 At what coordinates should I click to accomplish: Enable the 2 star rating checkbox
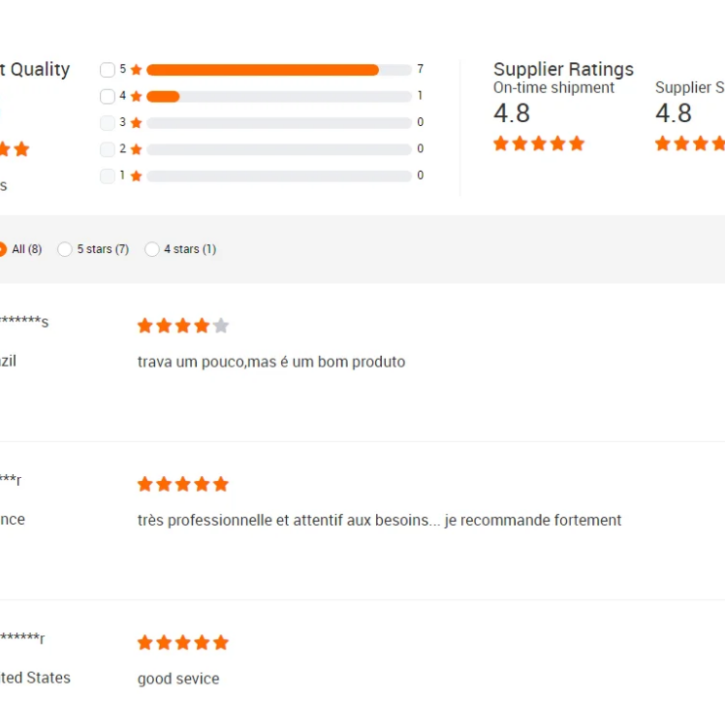[x=108, y=149]
